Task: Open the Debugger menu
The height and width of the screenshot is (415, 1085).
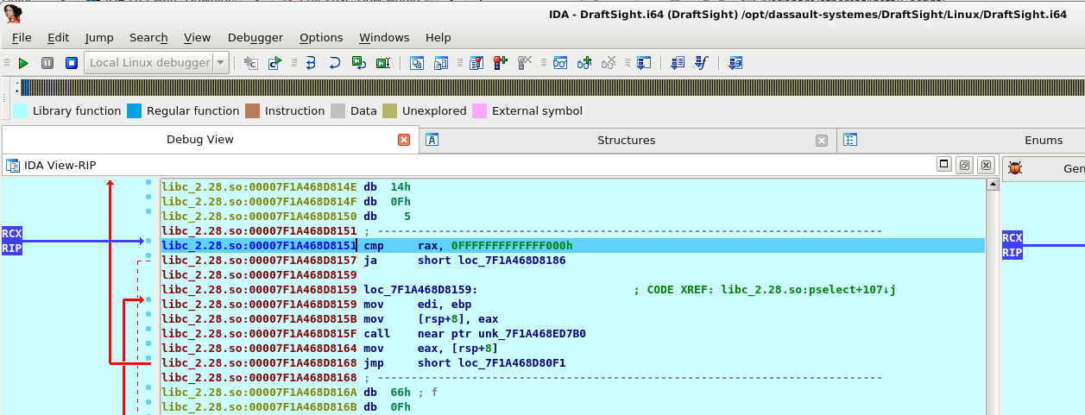Action: 255,37
